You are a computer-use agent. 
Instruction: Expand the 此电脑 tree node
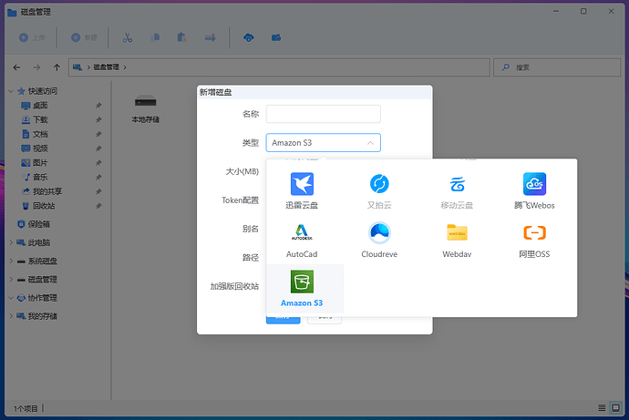[x=11, y=242]
